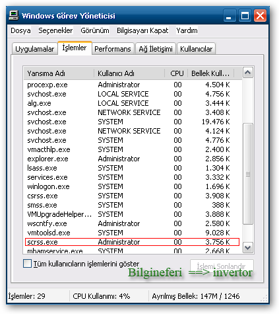Switch to the Kullanıcılar tab
Screen dimensions: 279x314
tap(196, 49)
